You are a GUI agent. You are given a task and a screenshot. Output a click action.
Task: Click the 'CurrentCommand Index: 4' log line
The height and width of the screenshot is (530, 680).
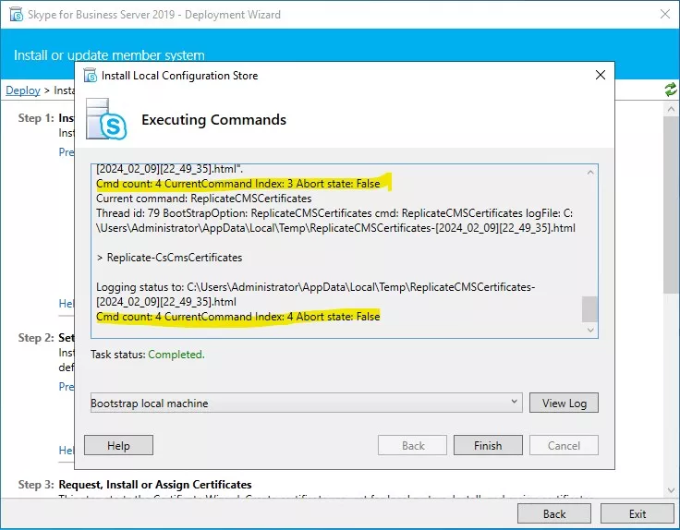238,317
